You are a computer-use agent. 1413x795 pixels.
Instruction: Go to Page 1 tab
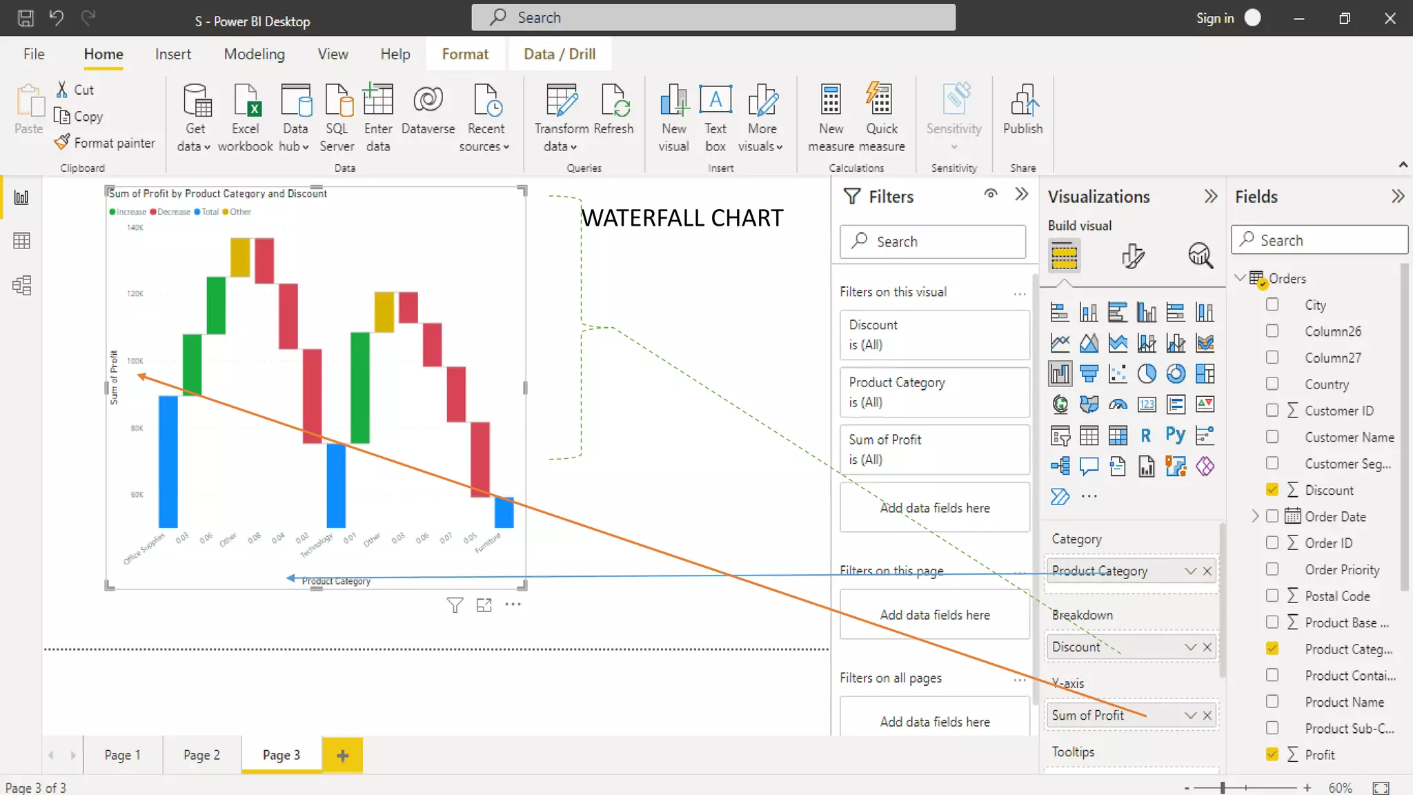click(x=122, y=755)
